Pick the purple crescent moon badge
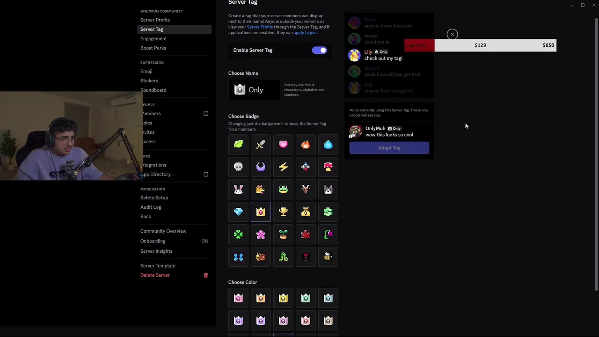Viewport: 599px width, 337px height. click(x=261, y=167)
